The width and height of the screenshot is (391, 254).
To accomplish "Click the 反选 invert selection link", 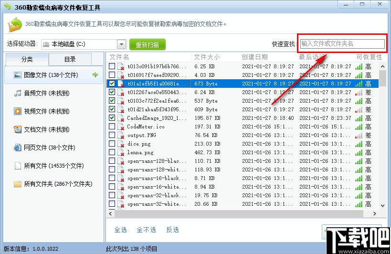I will (172, 230).
